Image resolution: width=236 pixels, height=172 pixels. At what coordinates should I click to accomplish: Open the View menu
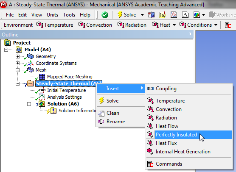tap(37, 15)
